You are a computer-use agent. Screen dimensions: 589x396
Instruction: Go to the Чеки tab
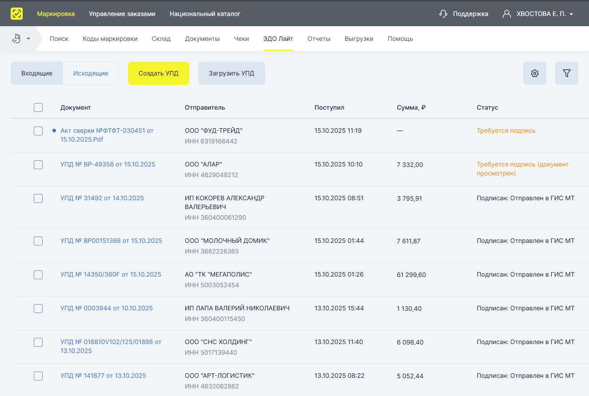(242, 39)
